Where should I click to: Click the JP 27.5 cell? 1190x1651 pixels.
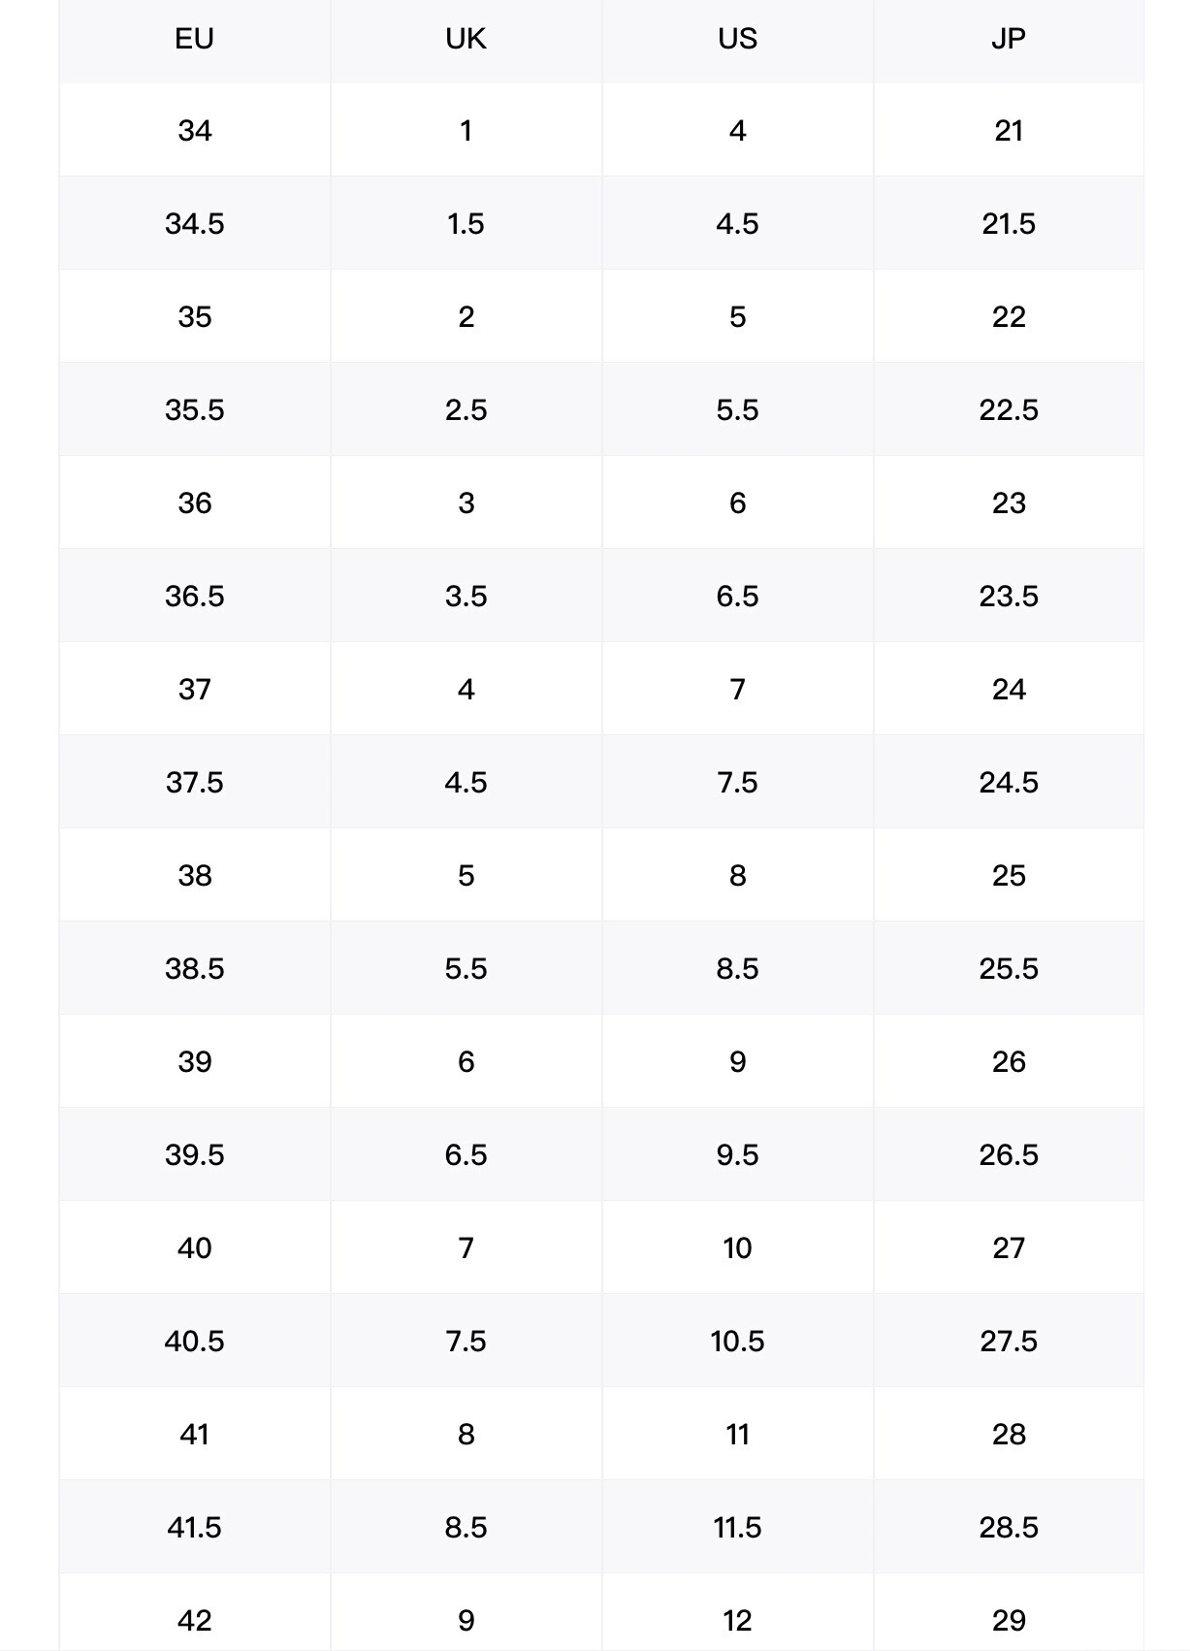coord(1009,1341)
